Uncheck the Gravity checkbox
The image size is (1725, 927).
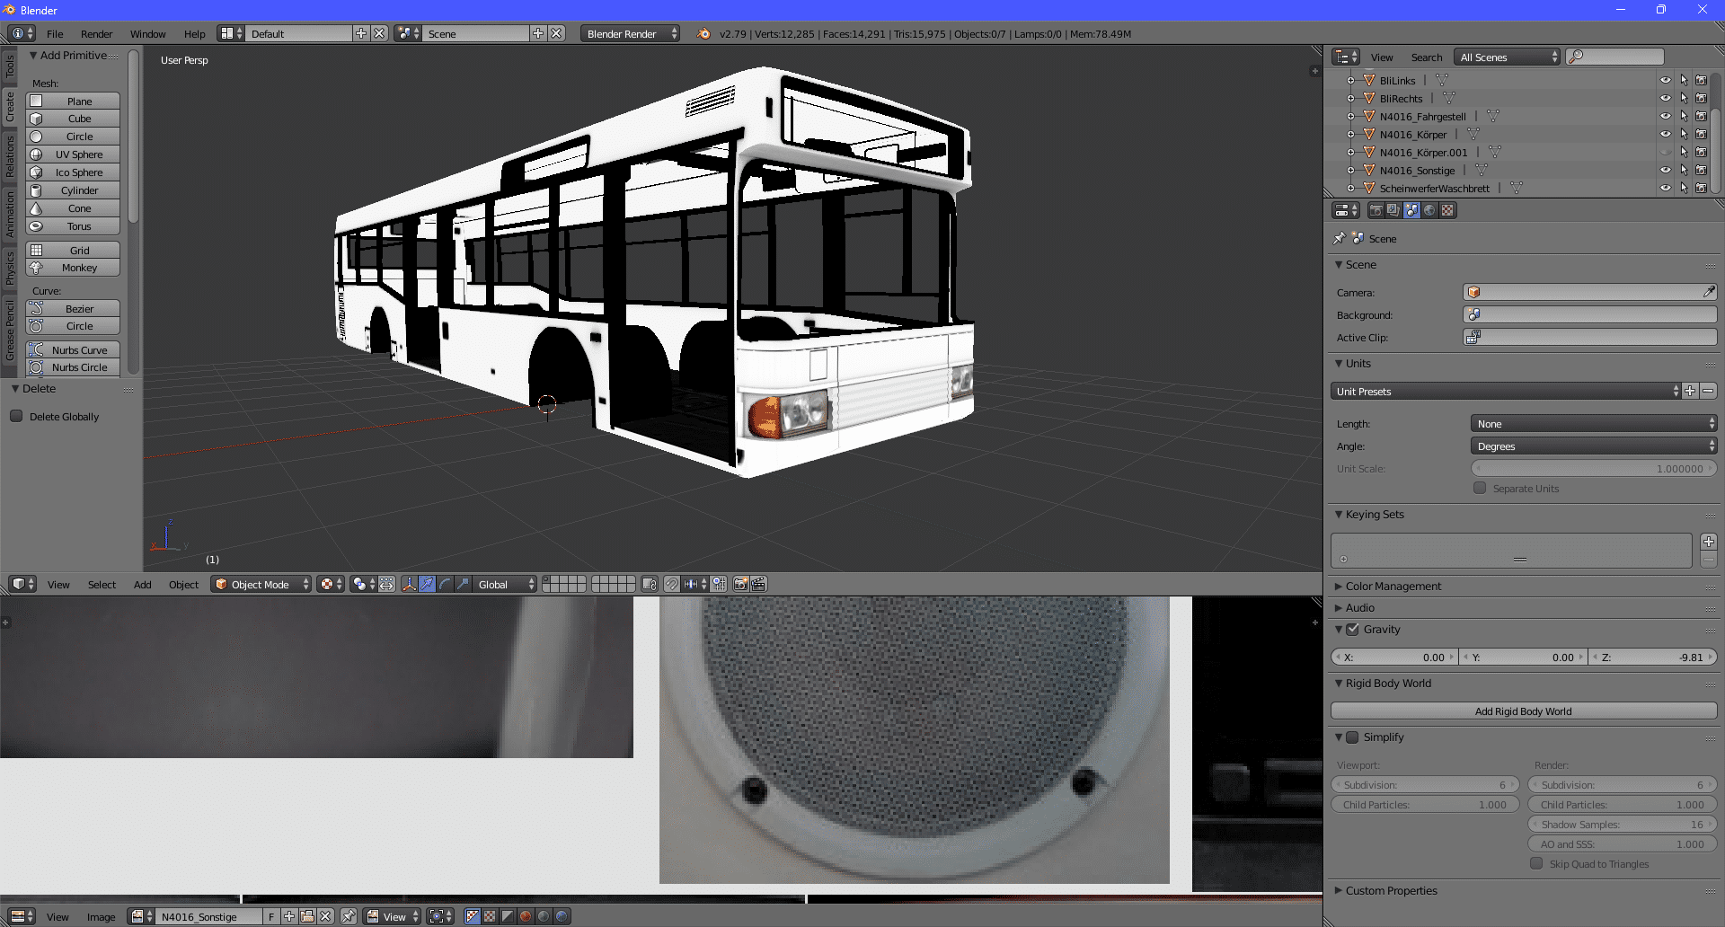pos(1352,630)
